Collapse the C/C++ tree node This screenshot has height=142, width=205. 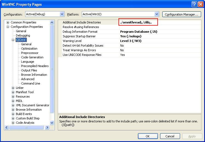click(x=13, y=40)
